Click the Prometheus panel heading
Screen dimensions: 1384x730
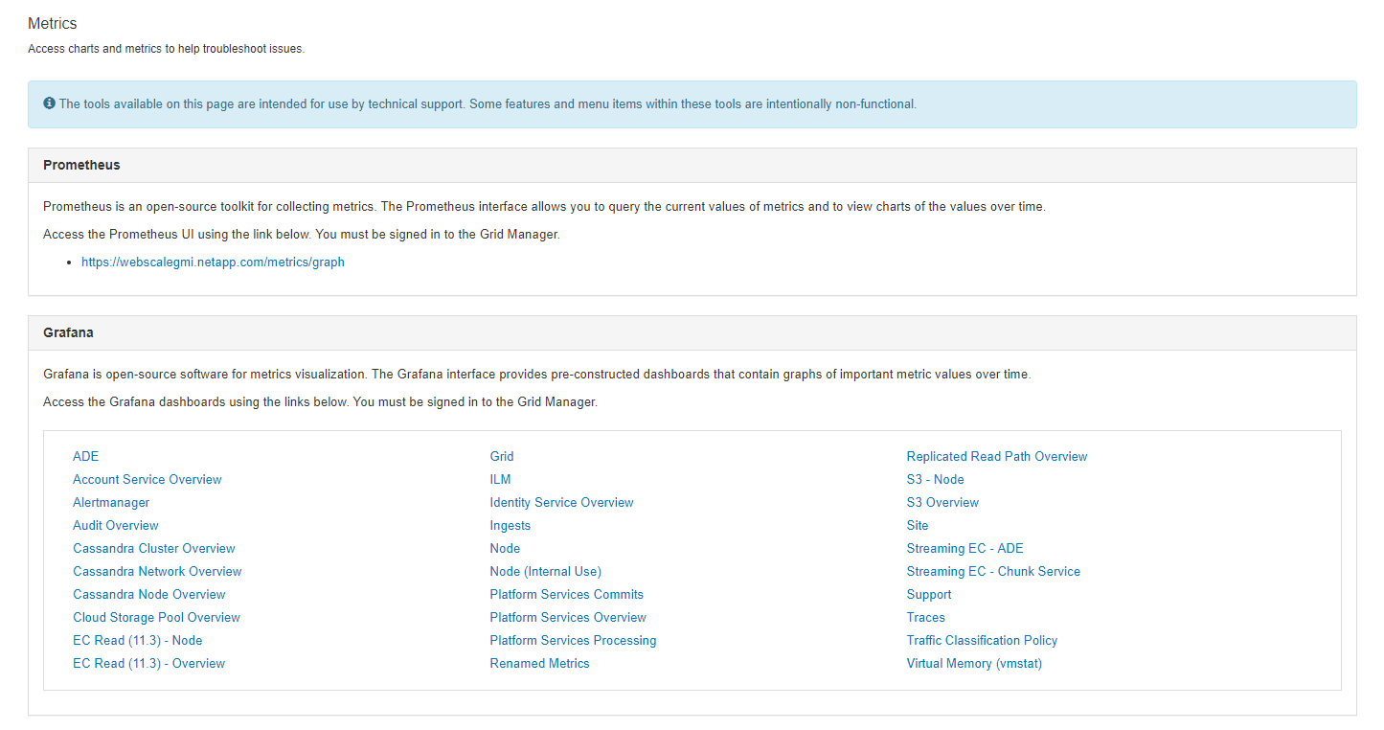(x=81, y=165)
